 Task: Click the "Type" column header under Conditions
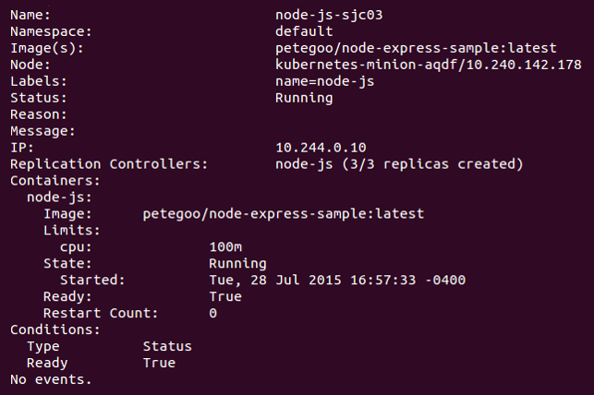click(42, 346)
